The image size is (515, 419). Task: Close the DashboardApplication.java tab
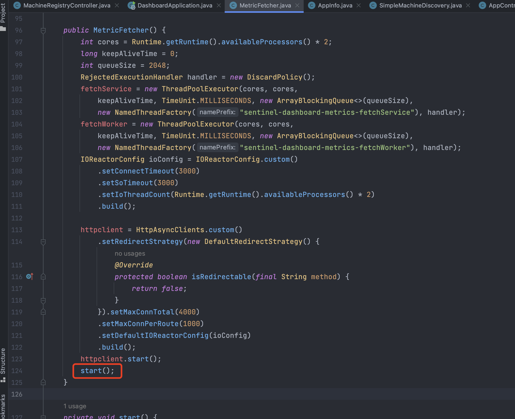click(x=219, y=5)
